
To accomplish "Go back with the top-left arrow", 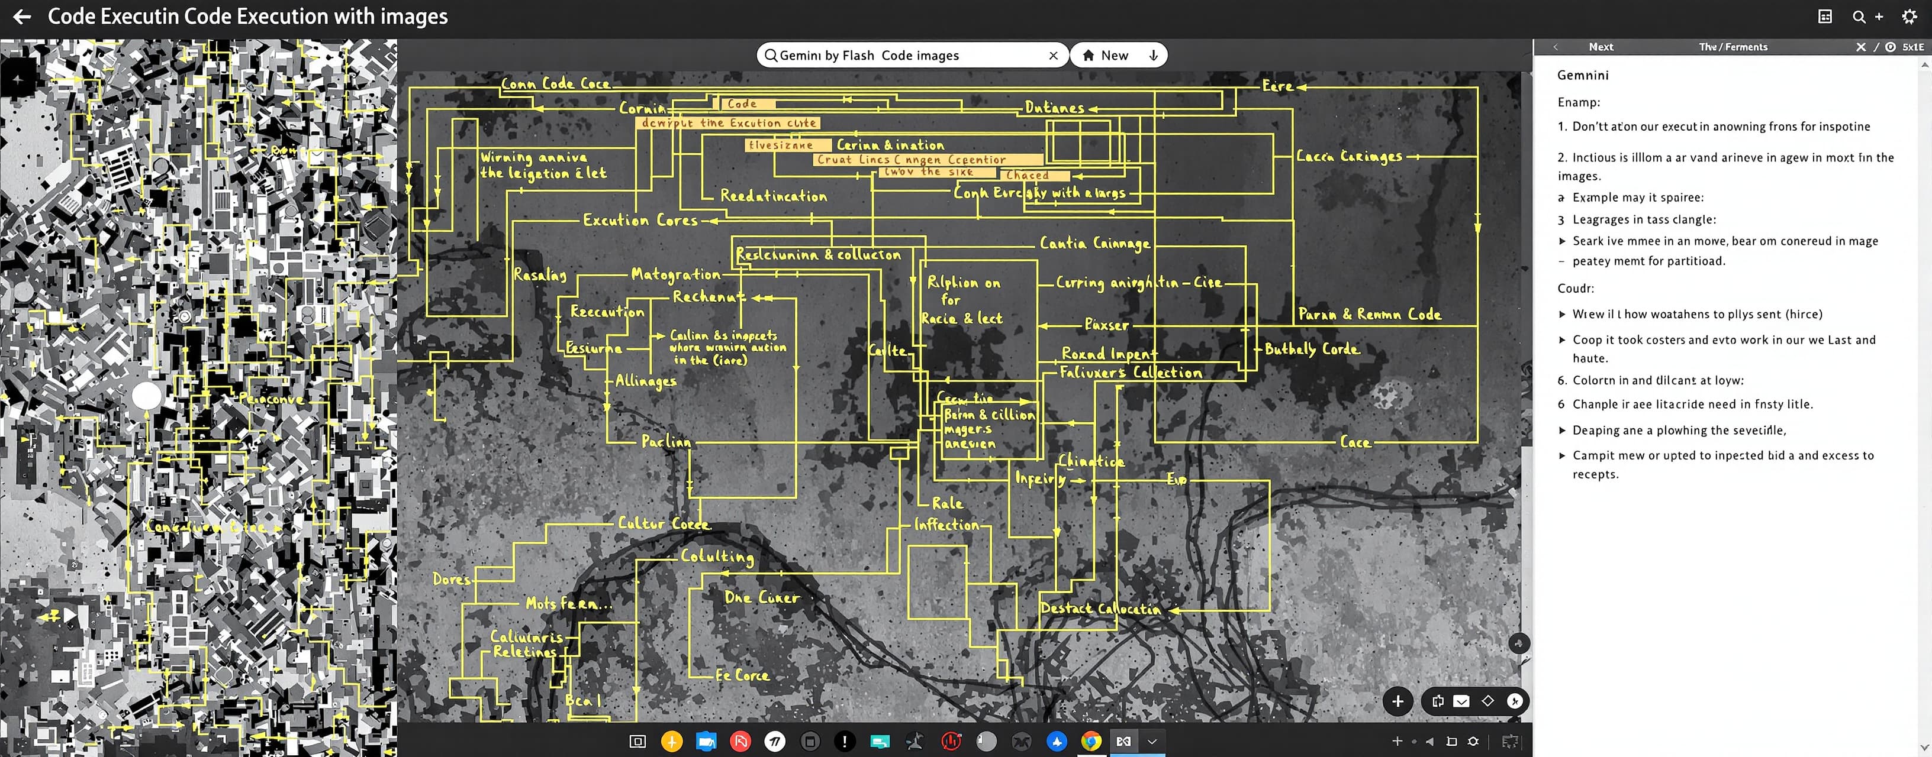I will pos(22,17).
